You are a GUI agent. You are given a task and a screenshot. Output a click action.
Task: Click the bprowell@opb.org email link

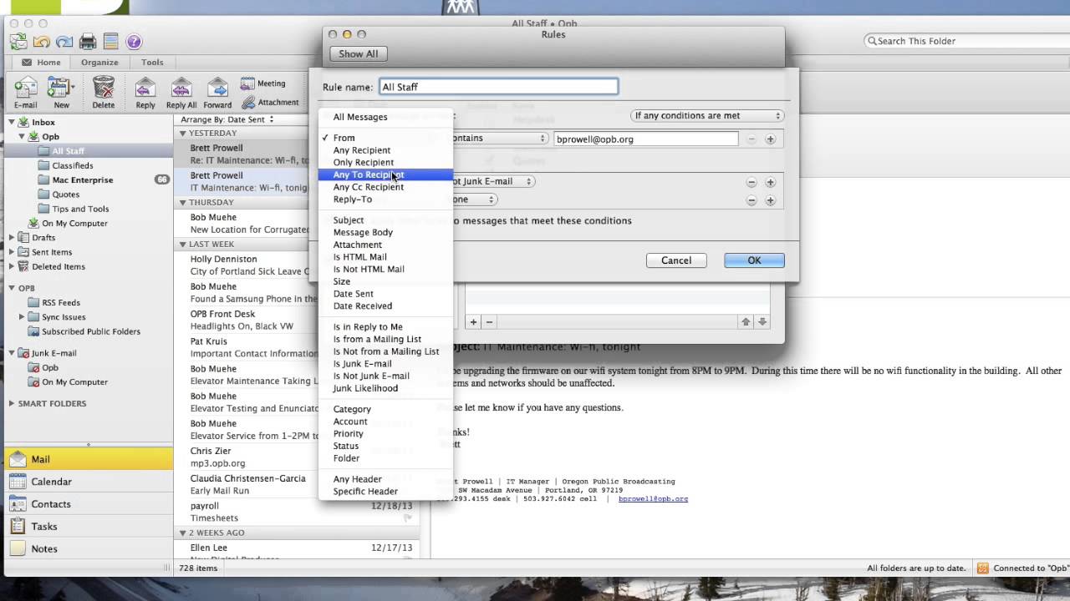coord(653,498)
